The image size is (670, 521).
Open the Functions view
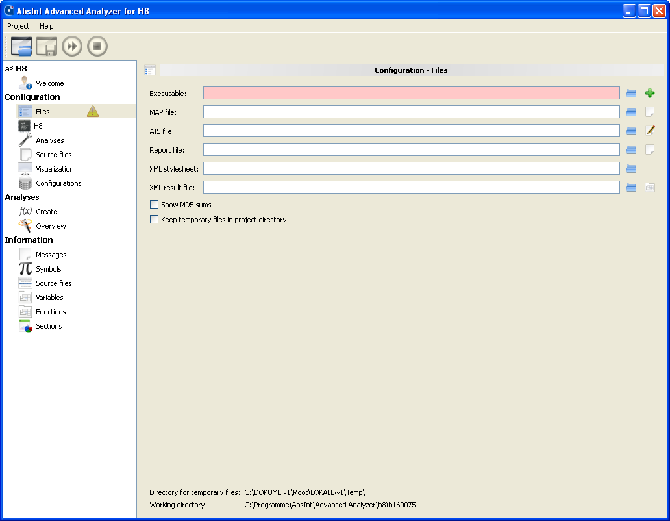(x=51, y=312)
